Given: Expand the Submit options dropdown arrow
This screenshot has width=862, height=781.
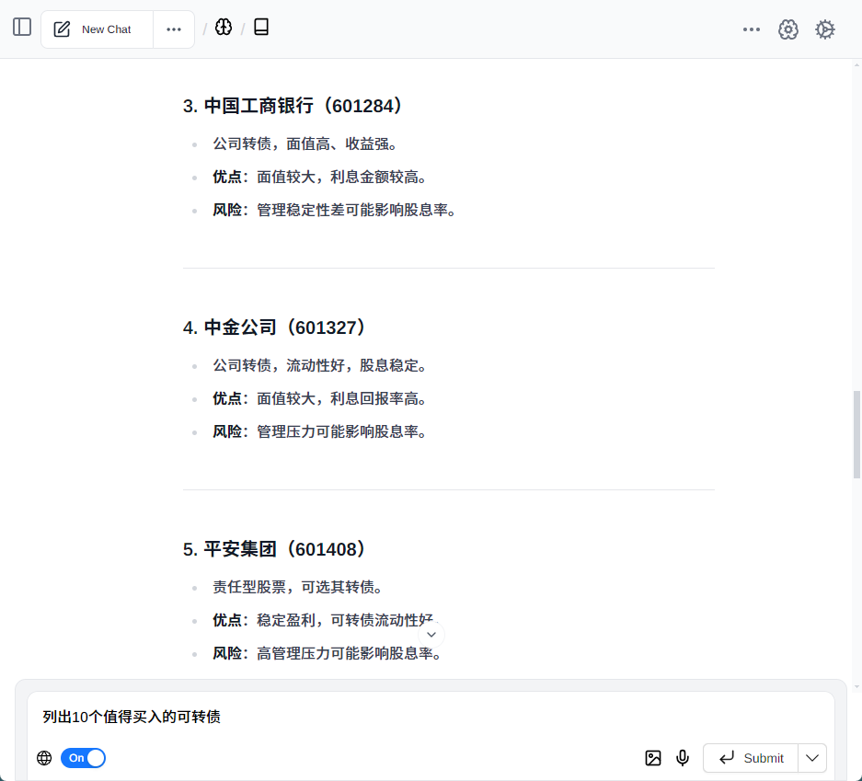Looking at the screenshot, I should pos(812,758).
